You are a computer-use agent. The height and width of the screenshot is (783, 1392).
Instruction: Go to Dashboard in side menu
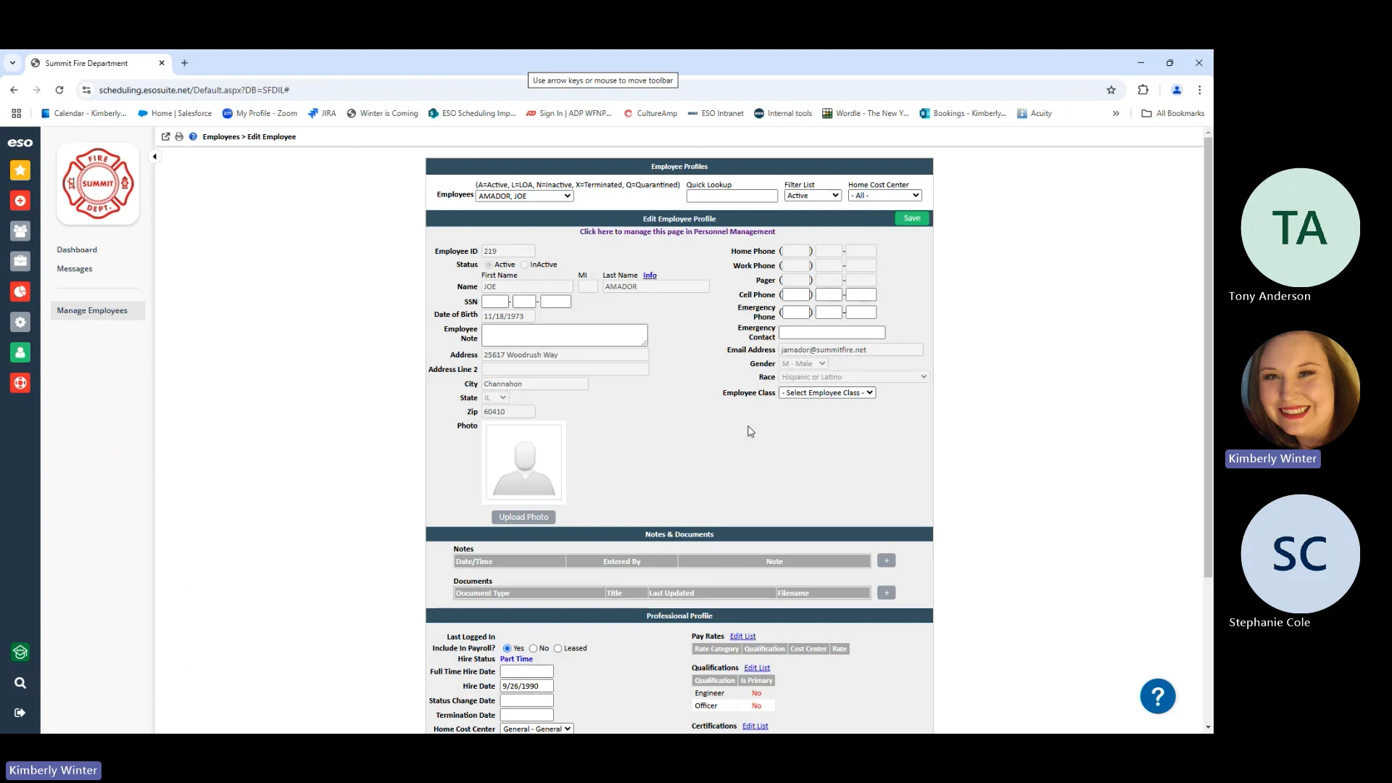point(77,249)
